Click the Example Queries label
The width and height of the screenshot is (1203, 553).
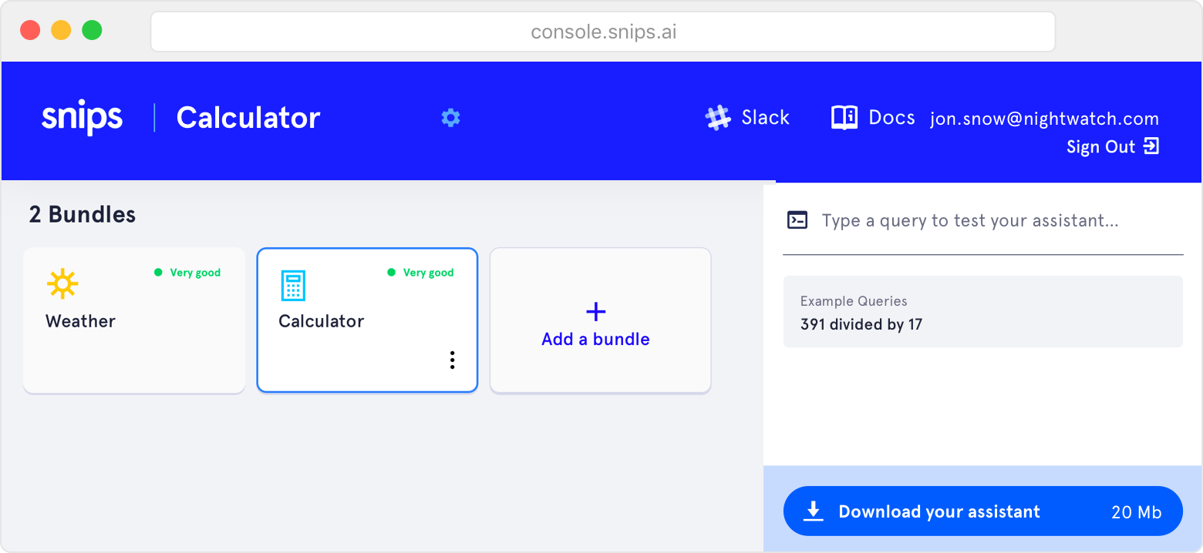854,301
